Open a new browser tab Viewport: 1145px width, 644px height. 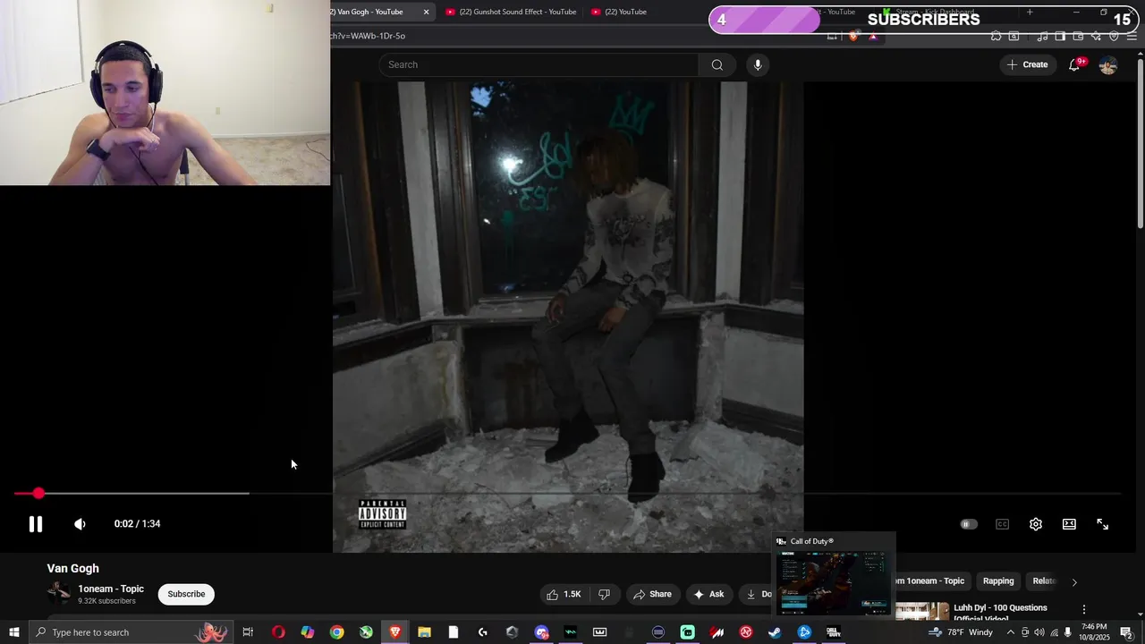pos(1030,12)
